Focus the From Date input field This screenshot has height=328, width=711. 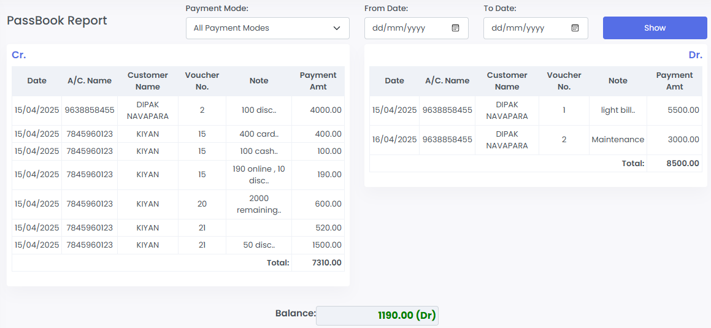[x=417, y=28]
